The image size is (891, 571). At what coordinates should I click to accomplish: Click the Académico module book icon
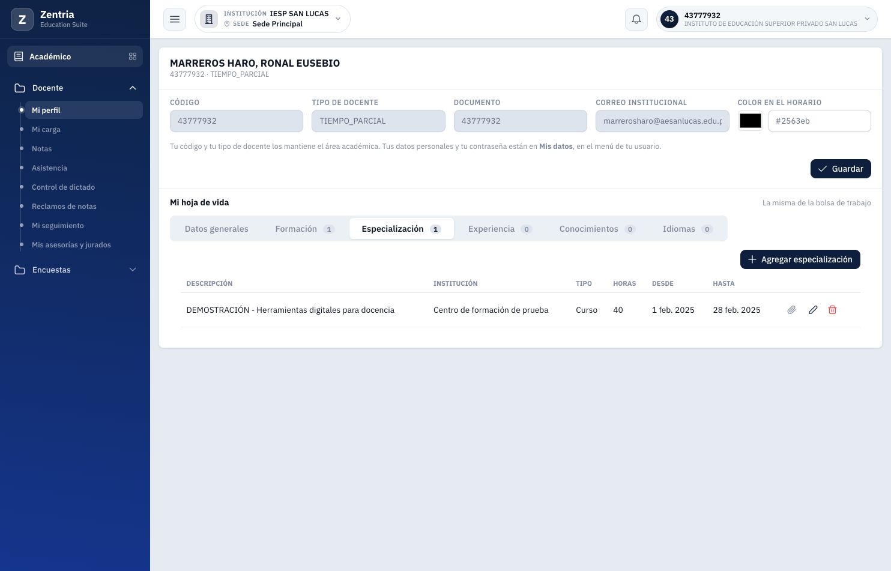point(19,56)
